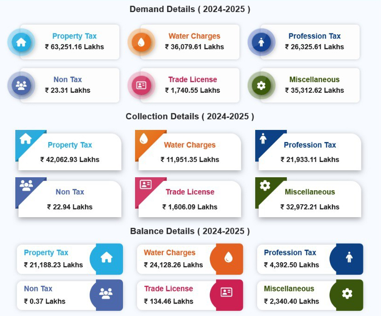Click the gear icon on Balance Miscellaneous

pos(347,293)
